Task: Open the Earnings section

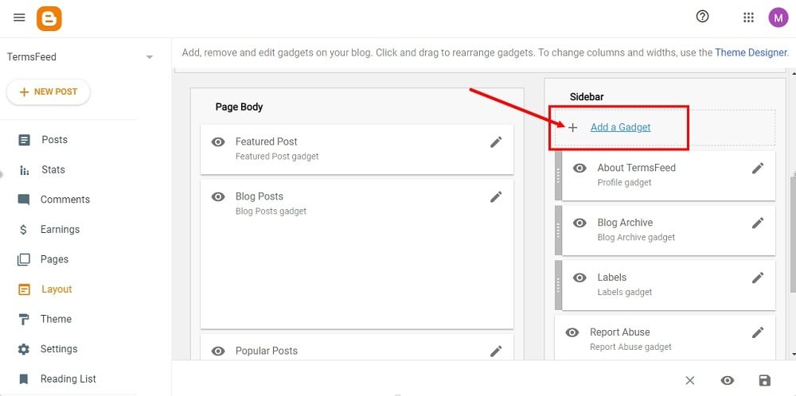Action: coord(60,230)
